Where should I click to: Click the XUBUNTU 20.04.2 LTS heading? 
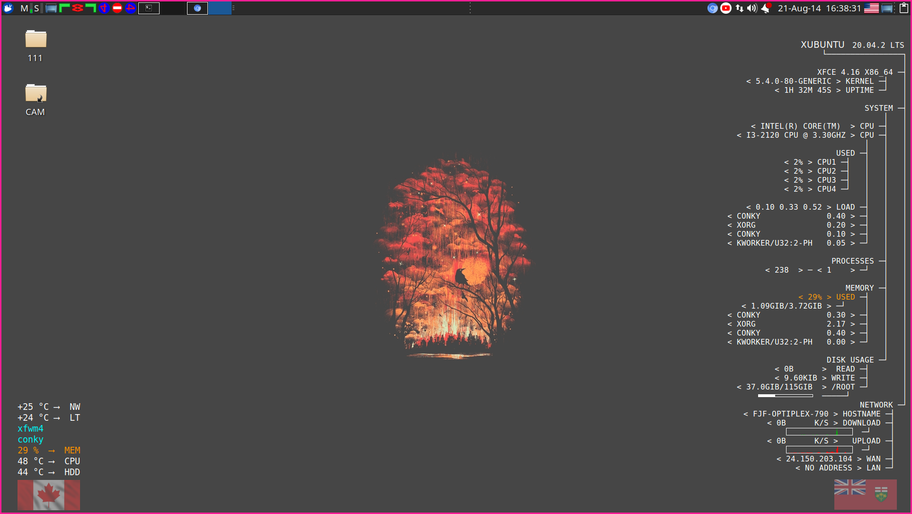click(852, 45)
